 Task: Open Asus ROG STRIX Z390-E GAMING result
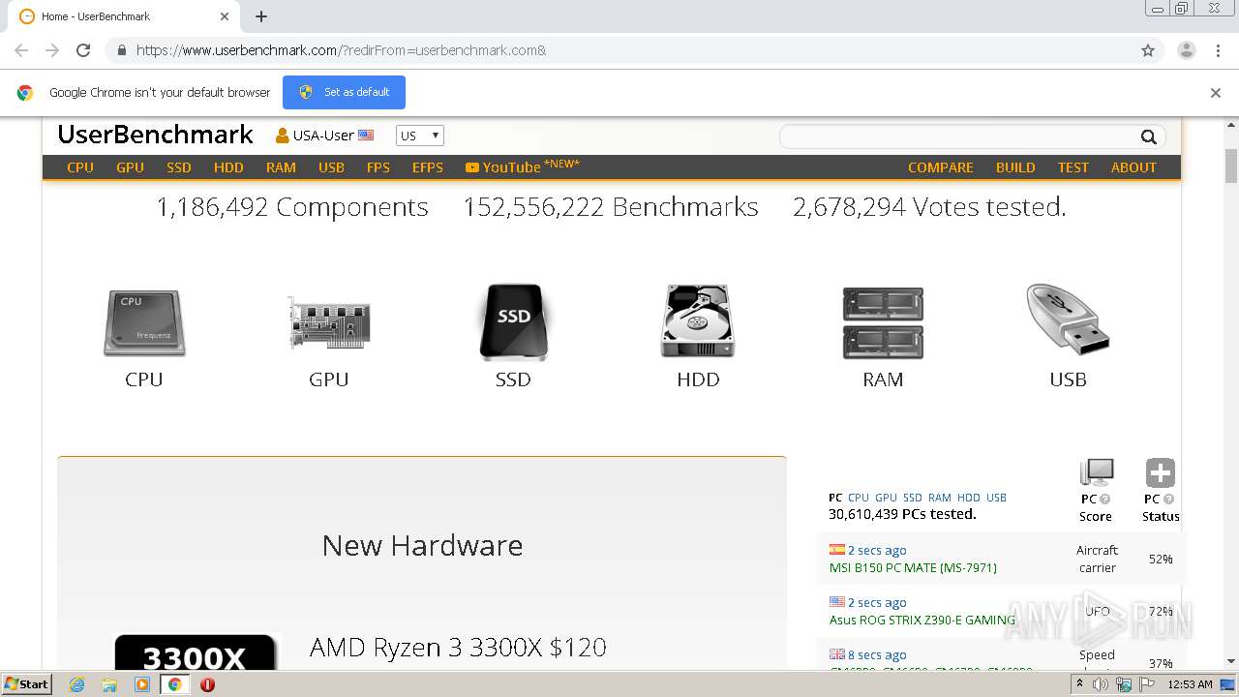tap(922, 620)
